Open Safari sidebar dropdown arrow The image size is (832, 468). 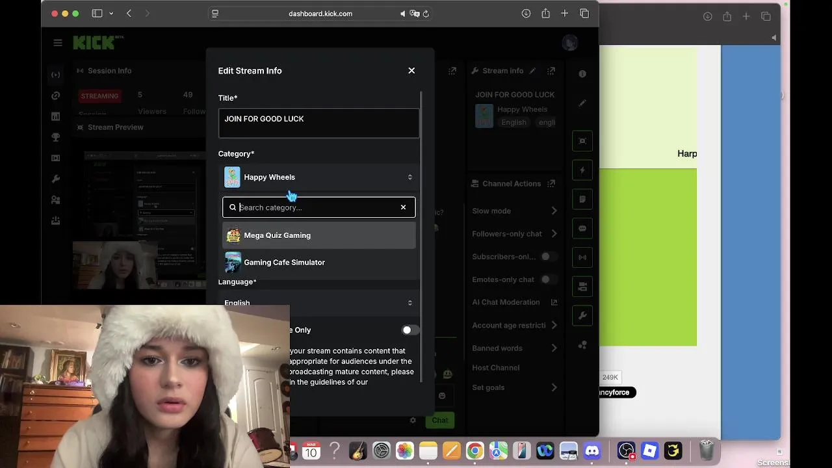111,14
